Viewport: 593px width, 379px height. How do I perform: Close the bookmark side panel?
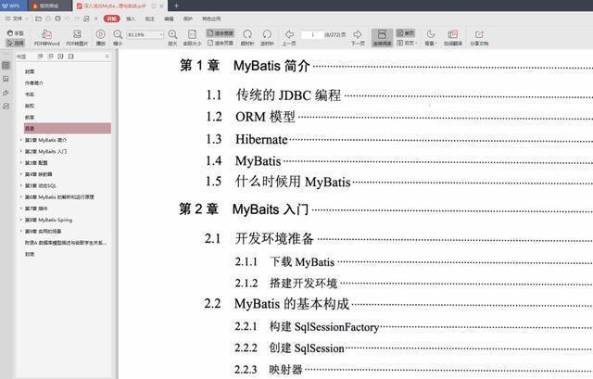click(x=107, y=57)
